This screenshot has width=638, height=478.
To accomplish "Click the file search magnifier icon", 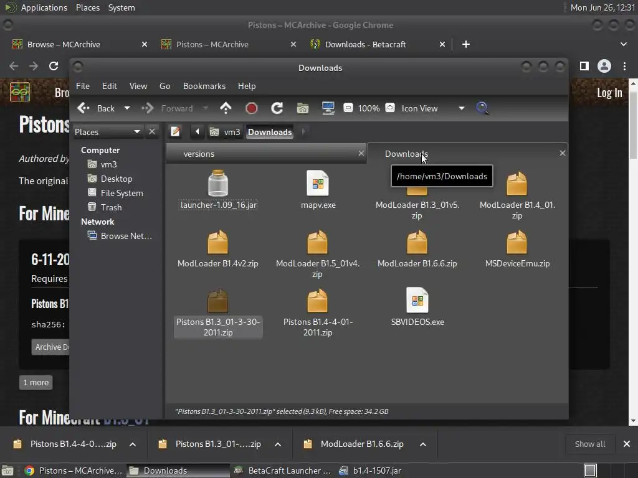I will tap(482, 108).
